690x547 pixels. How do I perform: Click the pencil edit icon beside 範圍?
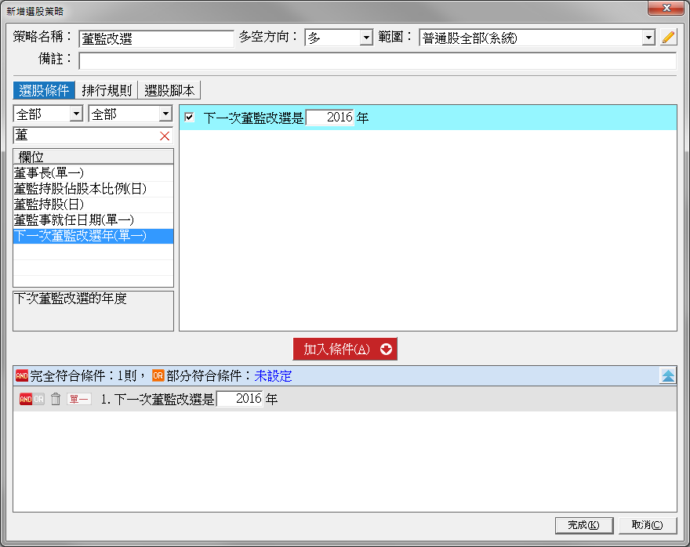(x=668, y=38)
